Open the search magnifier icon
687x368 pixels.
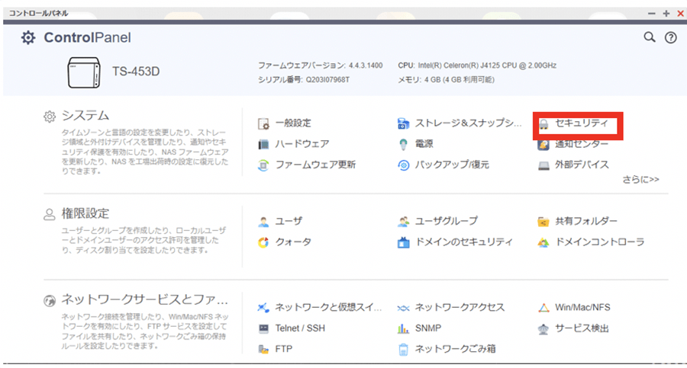click(650, 37)
